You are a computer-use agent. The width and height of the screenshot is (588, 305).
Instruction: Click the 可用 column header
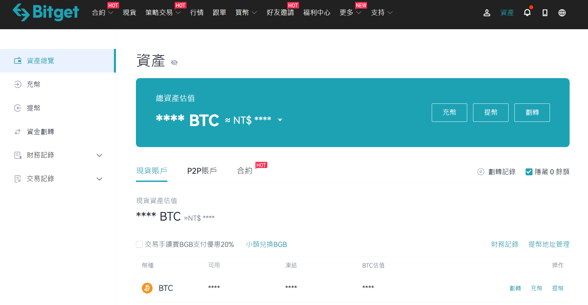214,265
